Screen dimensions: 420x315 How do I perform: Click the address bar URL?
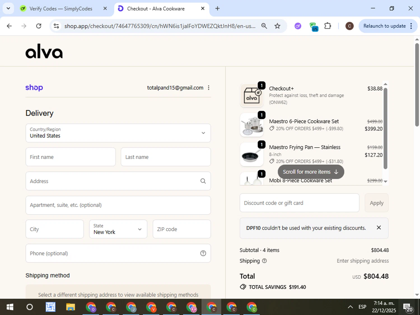point(160,26)
